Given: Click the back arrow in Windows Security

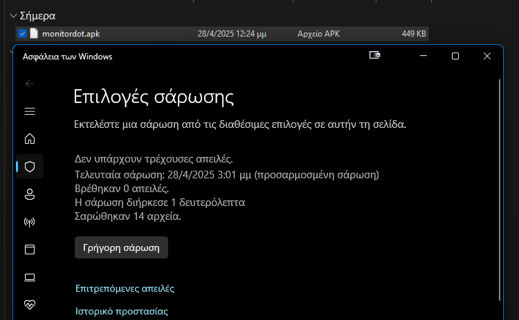Looking at the screenshot, I should pyautogui.click(x=29, y=84).
